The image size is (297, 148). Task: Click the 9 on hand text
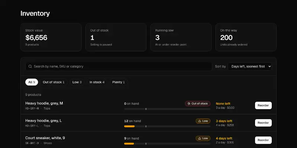(x=132, y=138)
